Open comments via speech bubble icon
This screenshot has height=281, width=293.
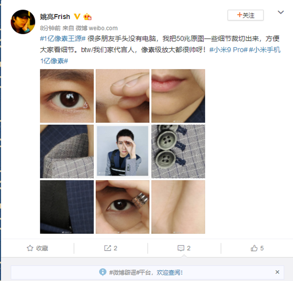(x=181, y=248)
